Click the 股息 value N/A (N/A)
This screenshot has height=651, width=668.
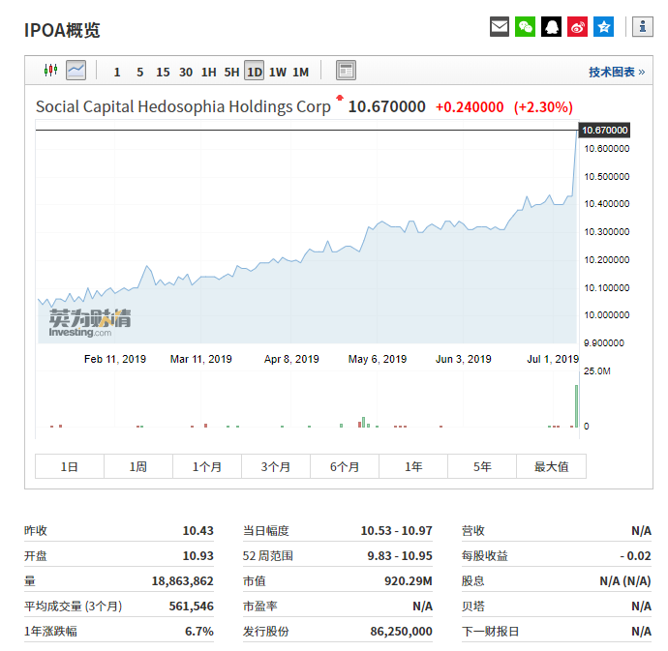coord(625,580)
